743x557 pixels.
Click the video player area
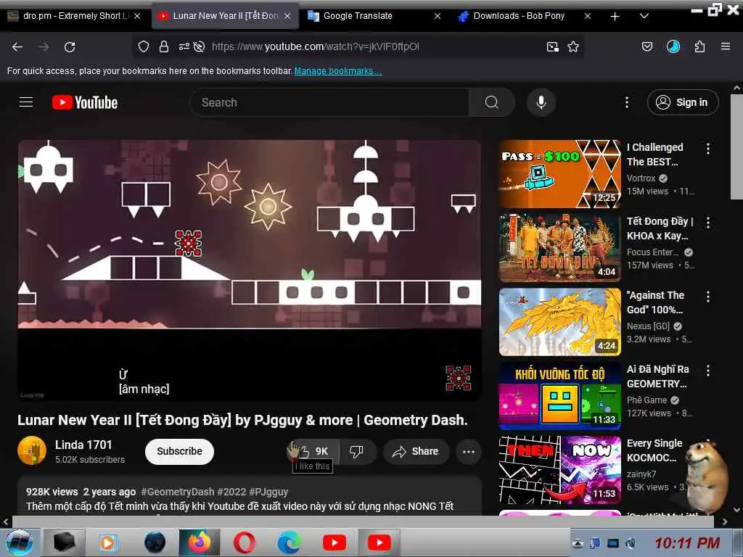250,270
